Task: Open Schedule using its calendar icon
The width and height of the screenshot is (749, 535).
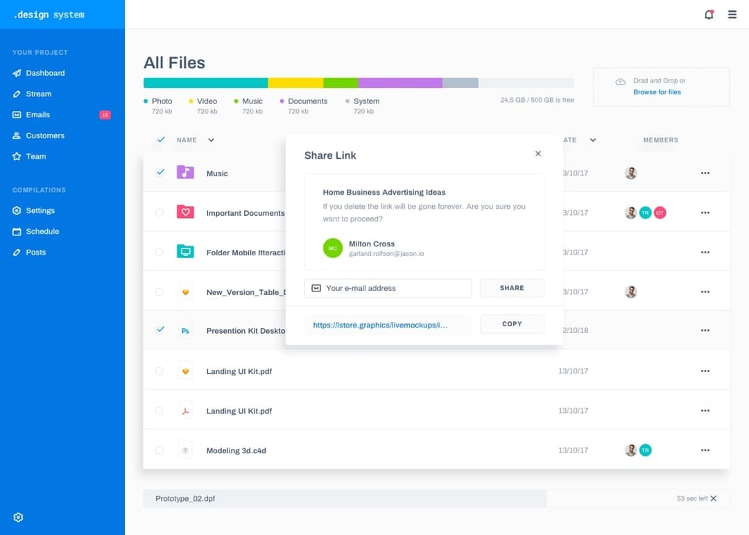Action: point(17,231)
